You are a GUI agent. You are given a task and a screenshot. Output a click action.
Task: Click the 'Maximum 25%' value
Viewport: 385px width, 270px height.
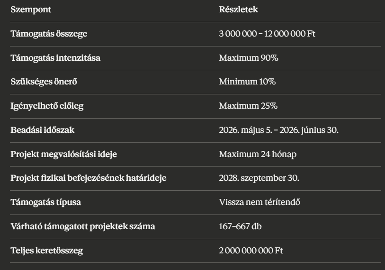(x=248, y=106)
